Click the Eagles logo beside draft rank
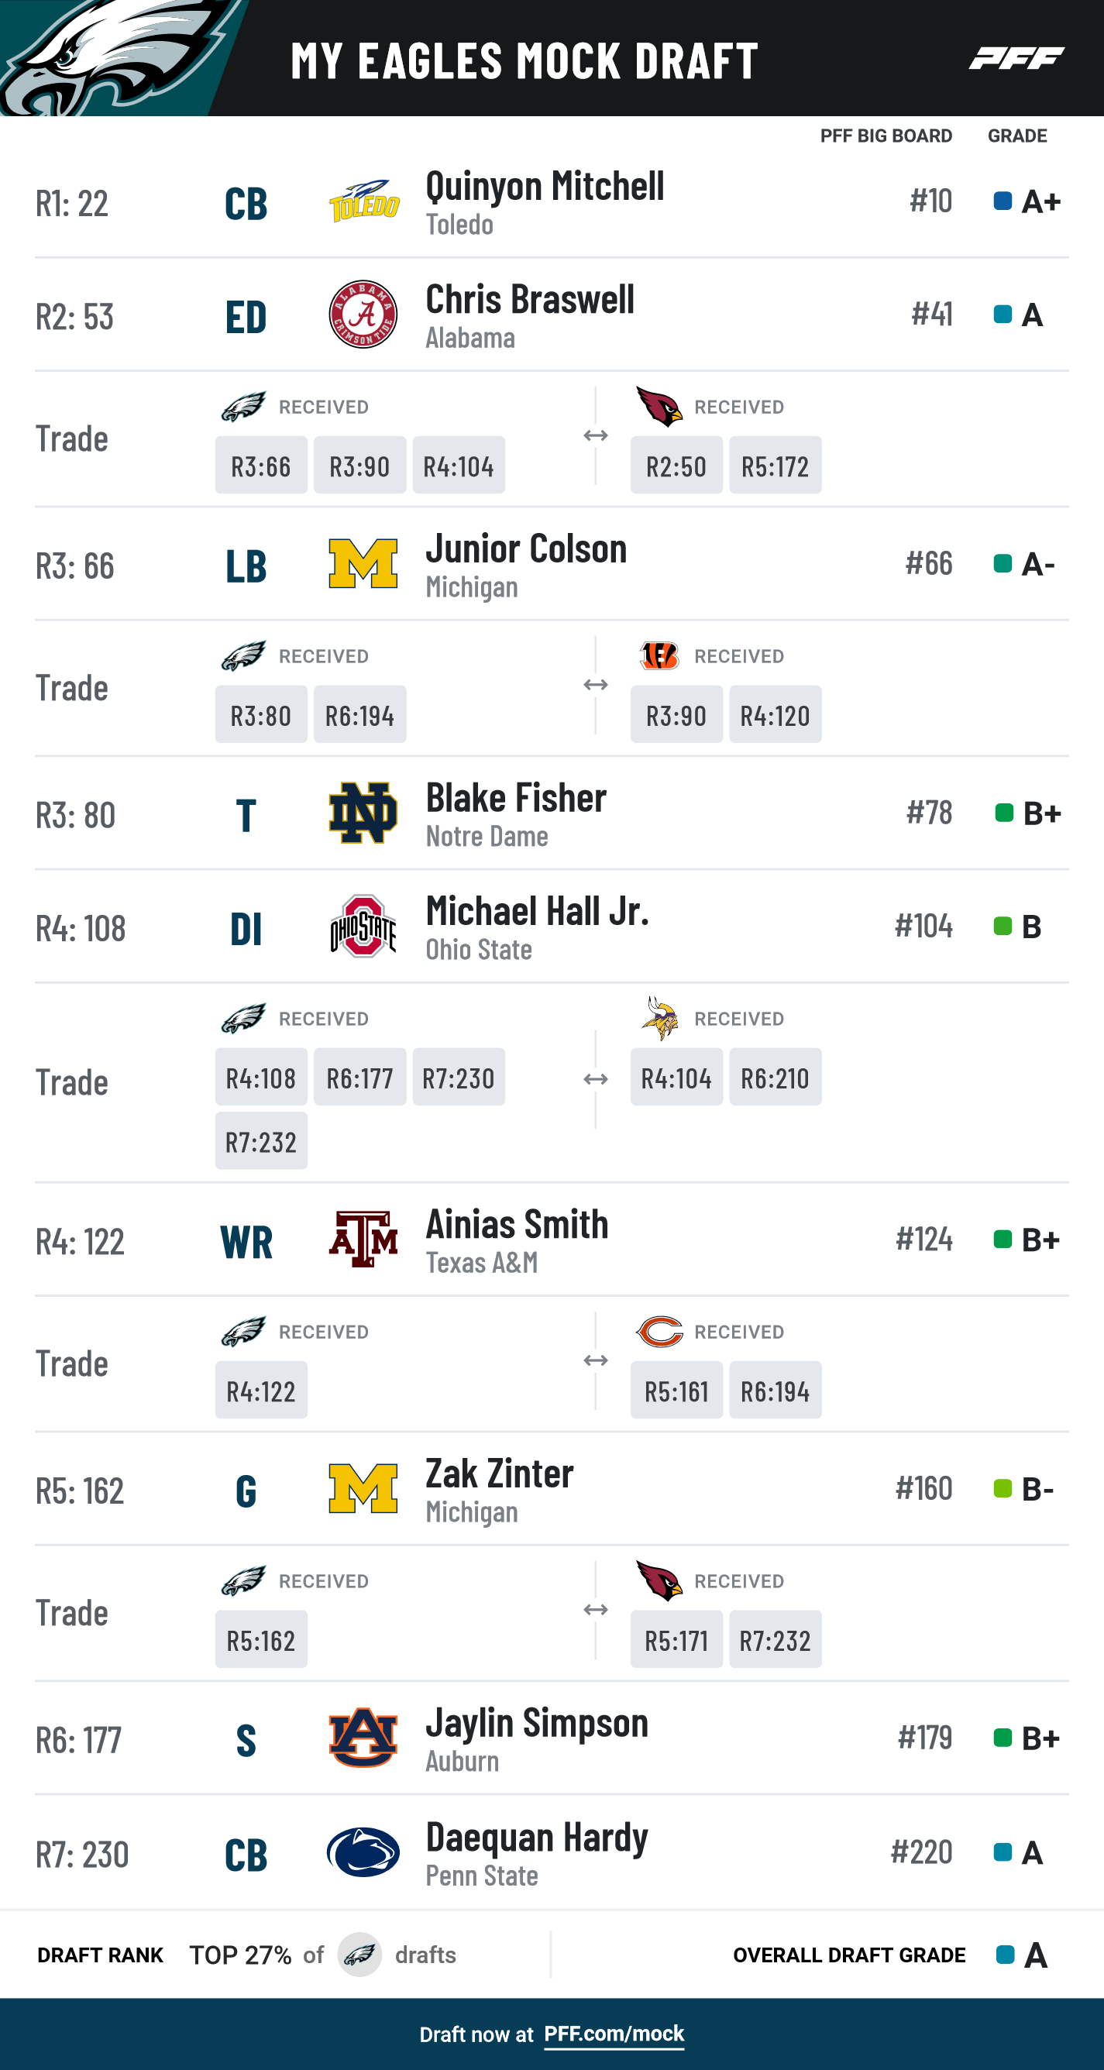Screen dimensions: 1104x2070 (x=359, y=1955)
